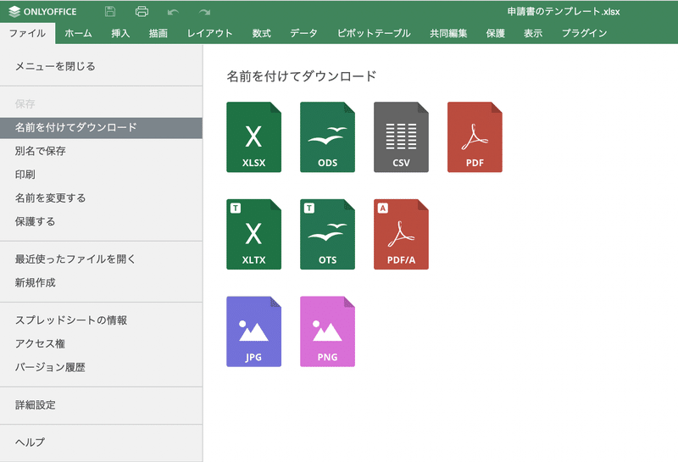This screenshot has height=462, width=678.
Task: Open the 印刷 menu entry
Action: [x=101, y=175]
